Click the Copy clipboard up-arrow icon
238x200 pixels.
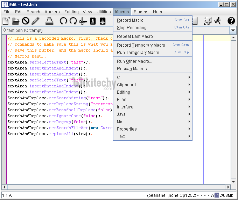pyautogui.click(x=93, y=21)
